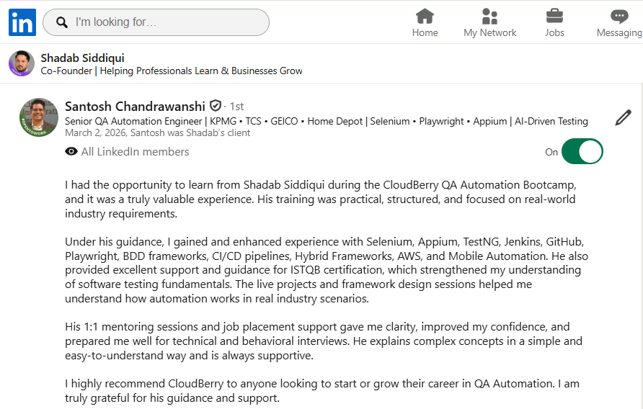Click Santosh's Senior QA Automation Engineer headline
This screenshot has width=643, height=409.
pyautogui.click(x=326, y=121)
